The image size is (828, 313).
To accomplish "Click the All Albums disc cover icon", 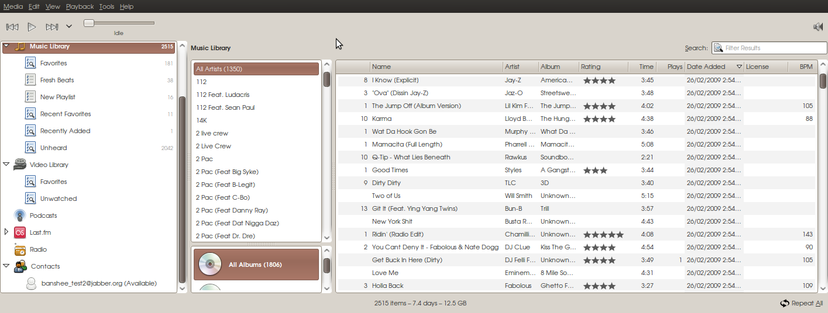I will pyautogui.click(x=210, y=265).
